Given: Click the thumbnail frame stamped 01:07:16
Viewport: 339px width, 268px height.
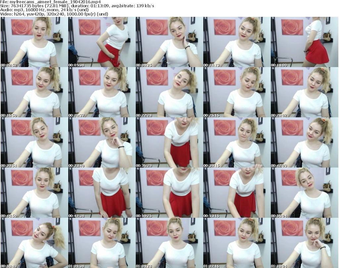Looking at the screenshot, I should click(x=237, y=243).
